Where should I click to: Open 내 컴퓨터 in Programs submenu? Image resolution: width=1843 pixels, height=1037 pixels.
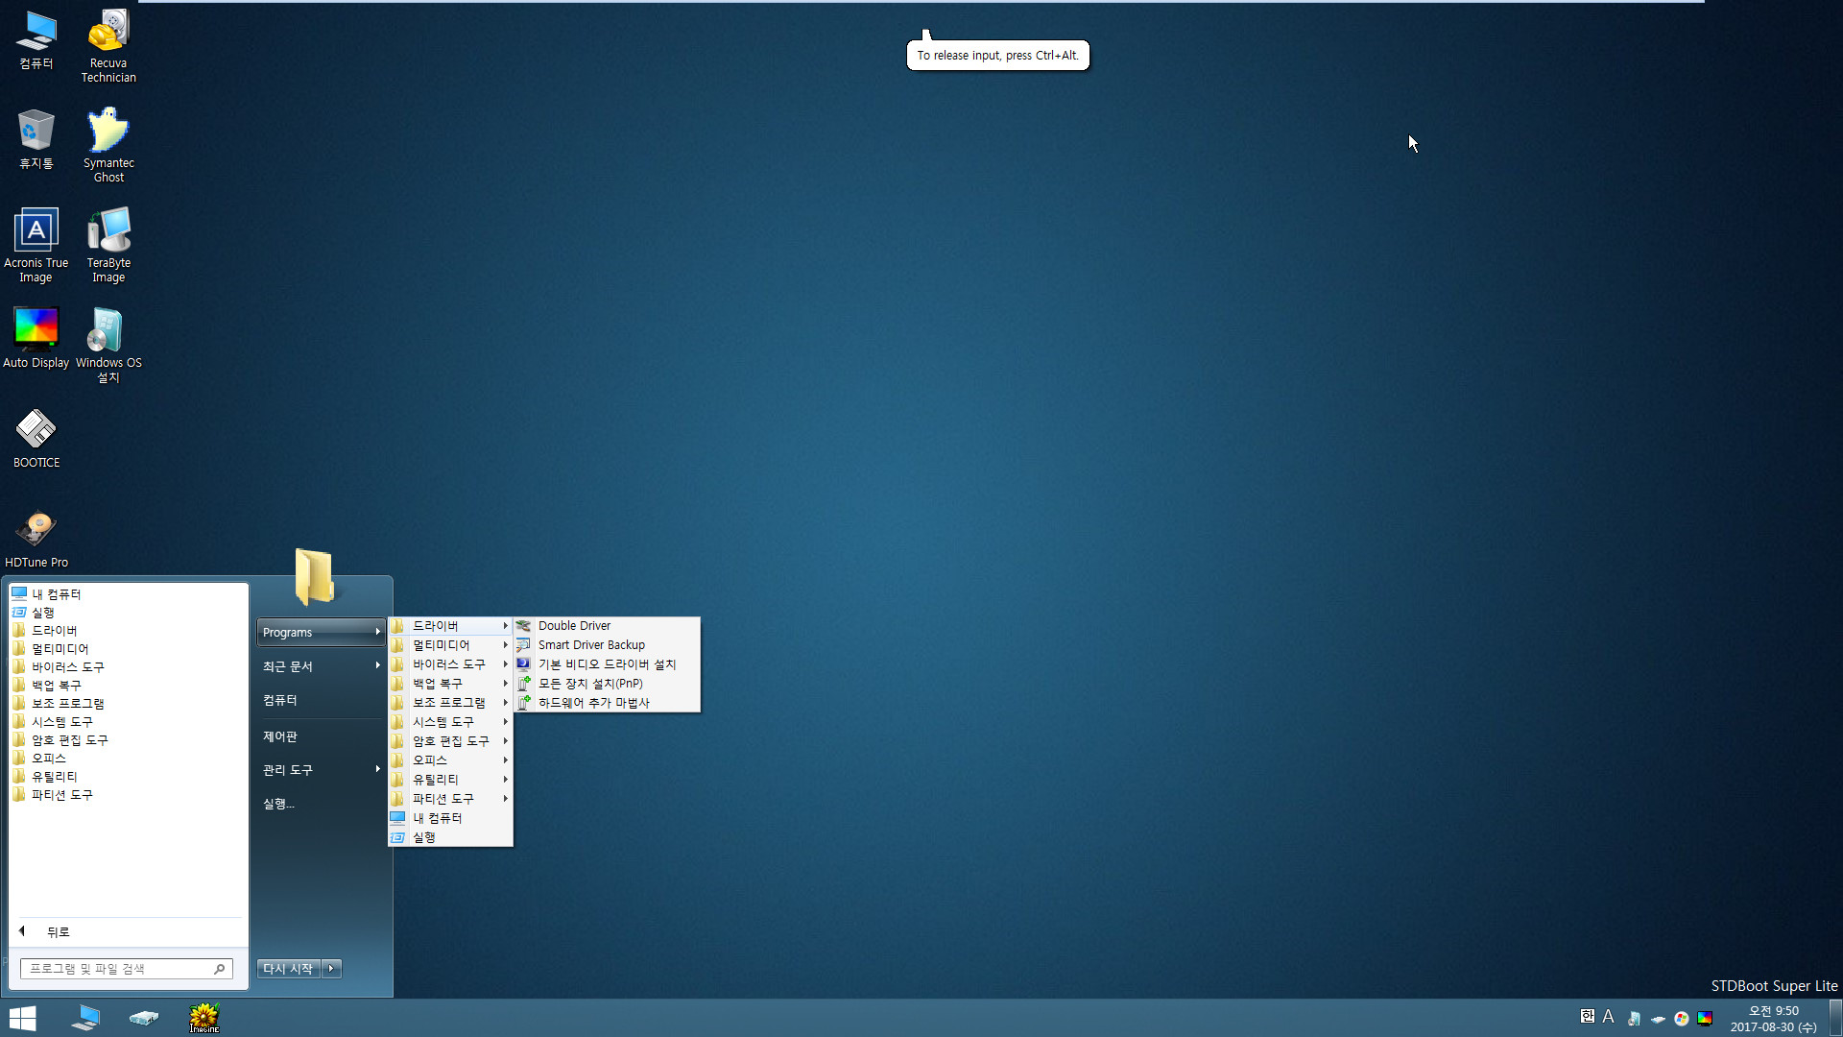450,818
